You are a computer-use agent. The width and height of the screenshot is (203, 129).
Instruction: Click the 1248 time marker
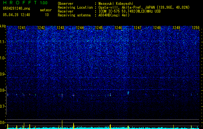157,28
